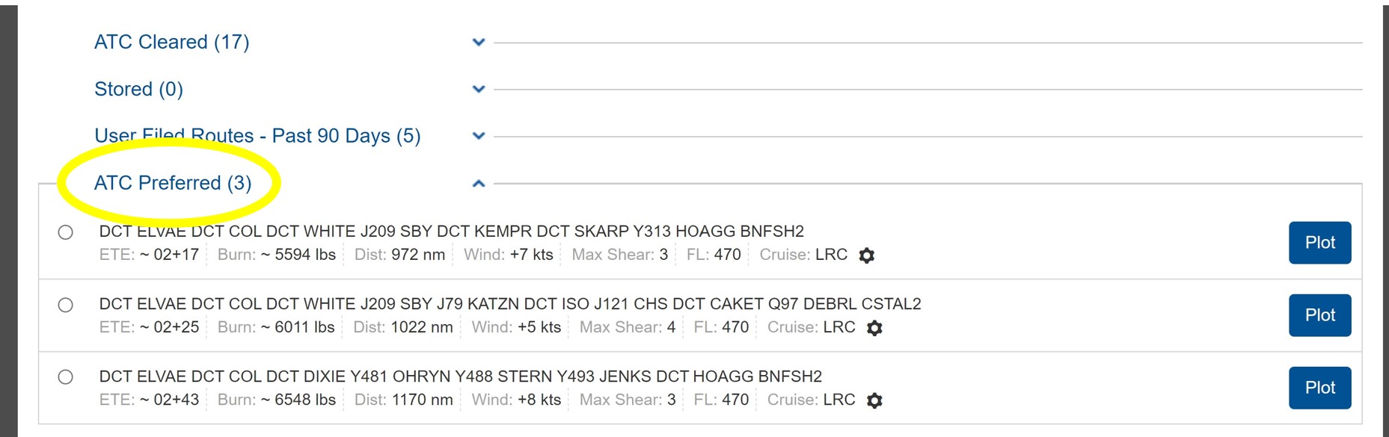
Task: Click ATC Preferred (3) heading
Action: [x=173, y=183]
